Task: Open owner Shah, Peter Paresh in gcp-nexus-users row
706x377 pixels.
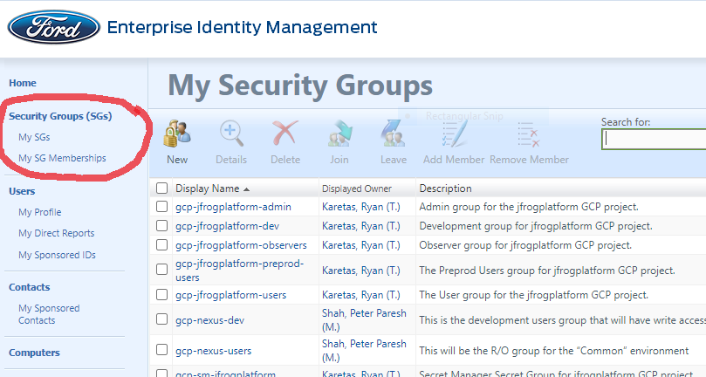Action: point(364,351)
